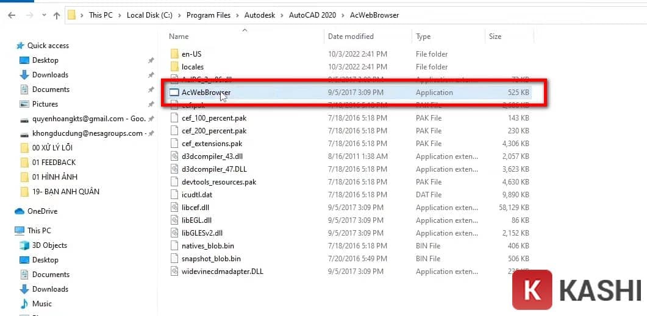
Task: Expand chevron after Program Files breadcrumb
Action: point(238,15)
